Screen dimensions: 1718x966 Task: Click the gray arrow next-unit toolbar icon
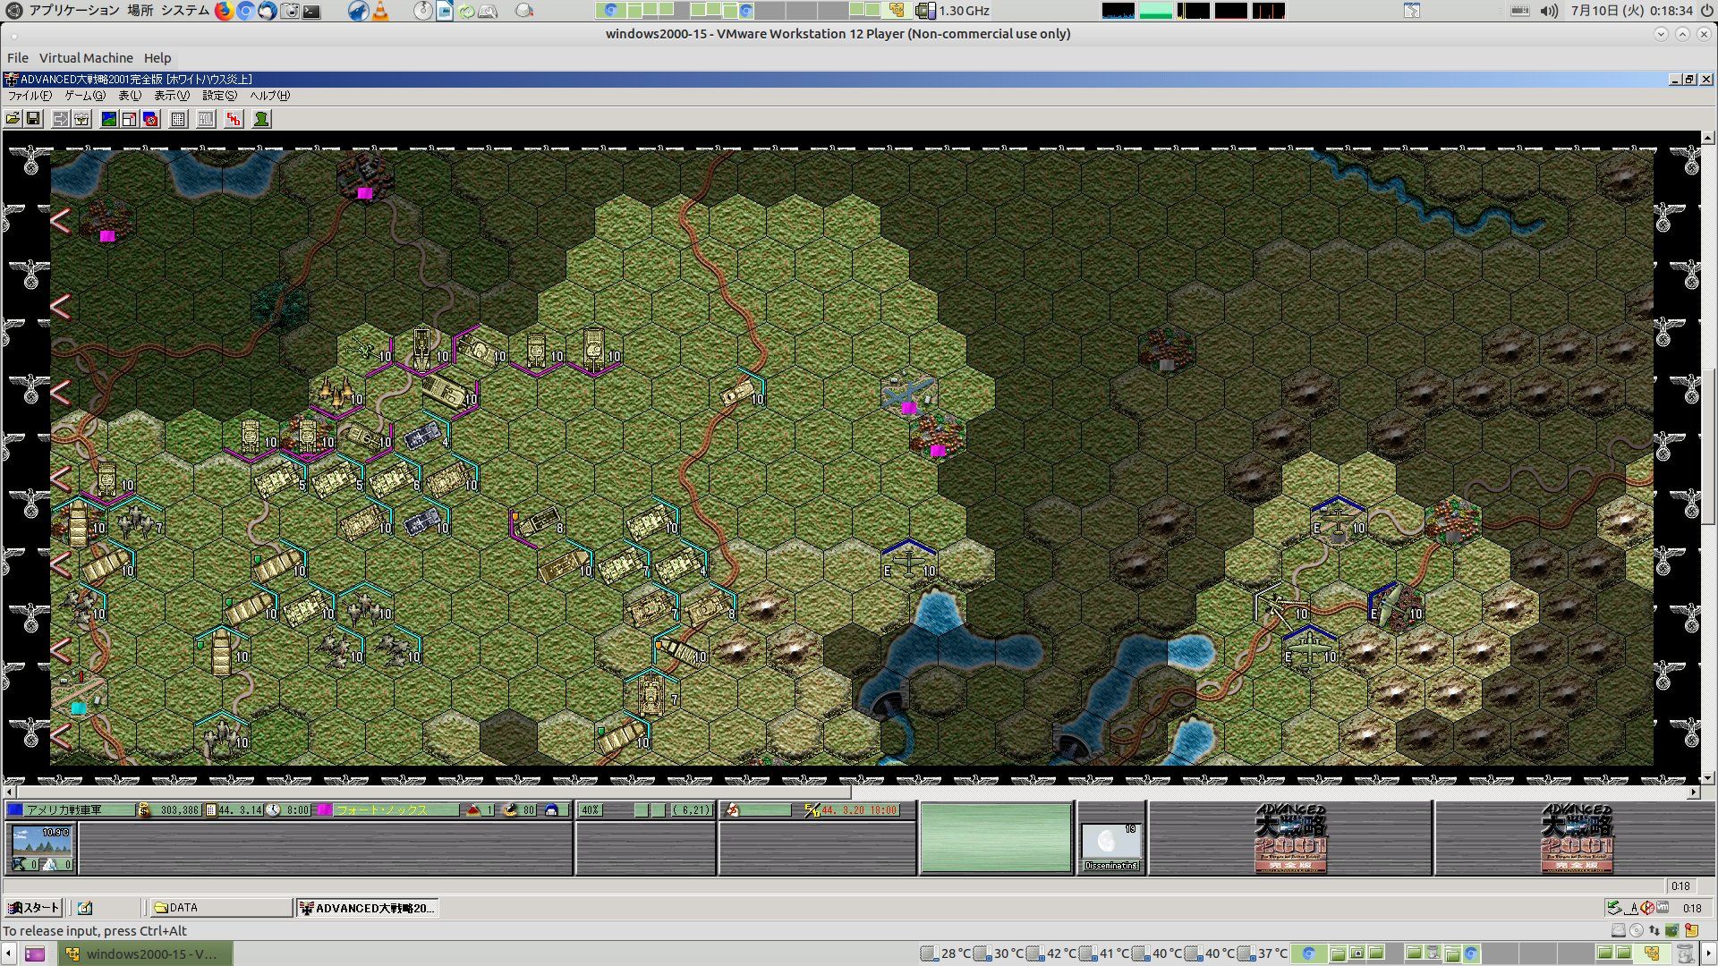pos(61,119)
